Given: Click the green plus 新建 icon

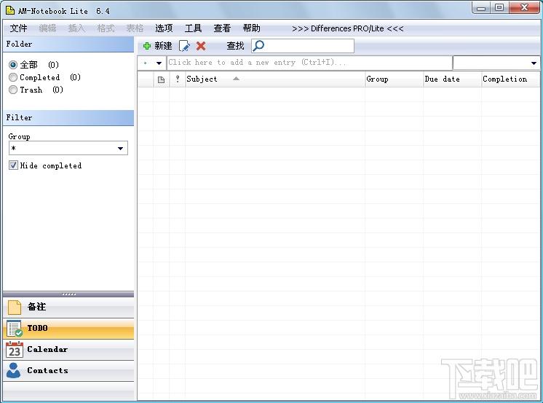Looking at the screenshot, I should tap(147, 46).
